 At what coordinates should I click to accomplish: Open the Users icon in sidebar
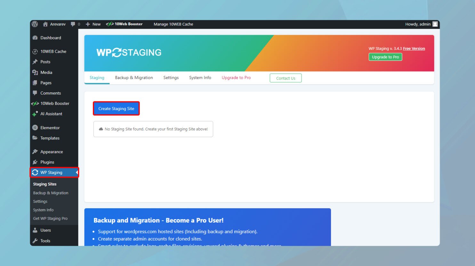pyautogui.click(x=35, y=230)
